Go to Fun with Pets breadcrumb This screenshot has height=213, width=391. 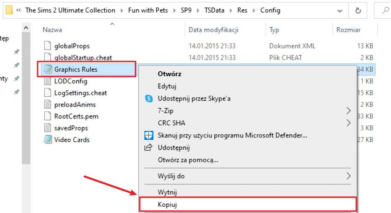148,10
